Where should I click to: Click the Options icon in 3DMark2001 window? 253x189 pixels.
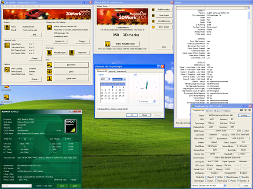pyautogui.click(x=7, y=70)
